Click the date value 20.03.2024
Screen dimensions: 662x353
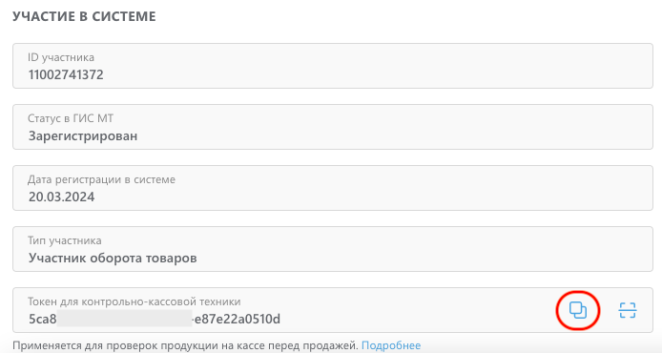click(x=62, y=197)
